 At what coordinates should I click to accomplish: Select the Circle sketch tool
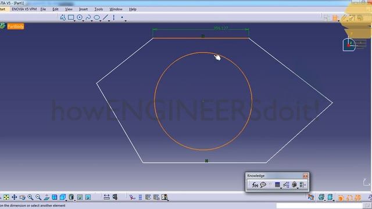point(80,17)
